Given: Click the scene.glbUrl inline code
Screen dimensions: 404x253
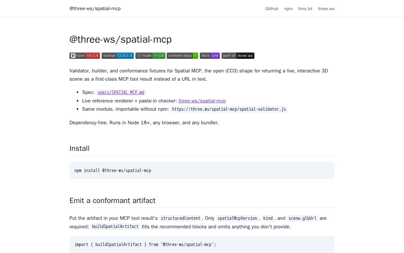Looking at the screenshot, I should 302,218.
